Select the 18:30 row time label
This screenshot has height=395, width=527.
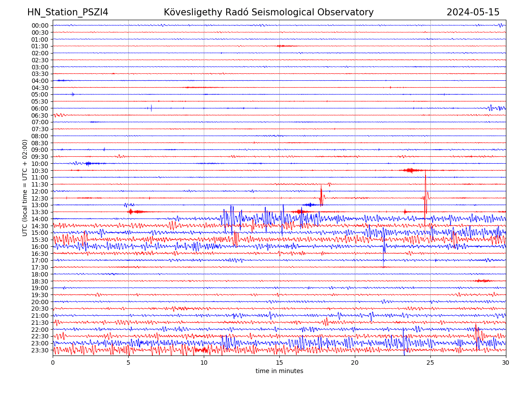[40, 281]
